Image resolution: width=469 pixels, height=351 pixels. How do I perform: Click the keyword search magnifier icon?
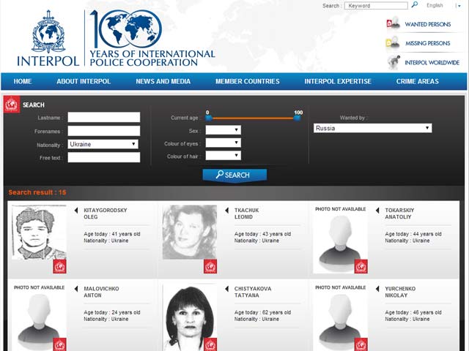click(415, 5)
